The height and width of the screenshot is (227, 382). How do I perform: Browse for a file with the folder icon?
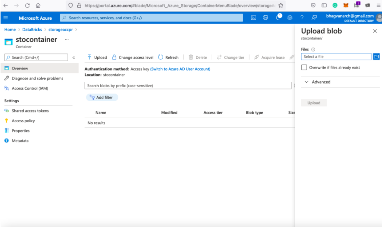tap(376, 56)
